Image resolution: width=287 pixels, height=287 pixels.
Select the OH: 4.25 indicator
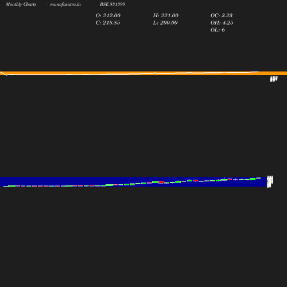point(222,22)
